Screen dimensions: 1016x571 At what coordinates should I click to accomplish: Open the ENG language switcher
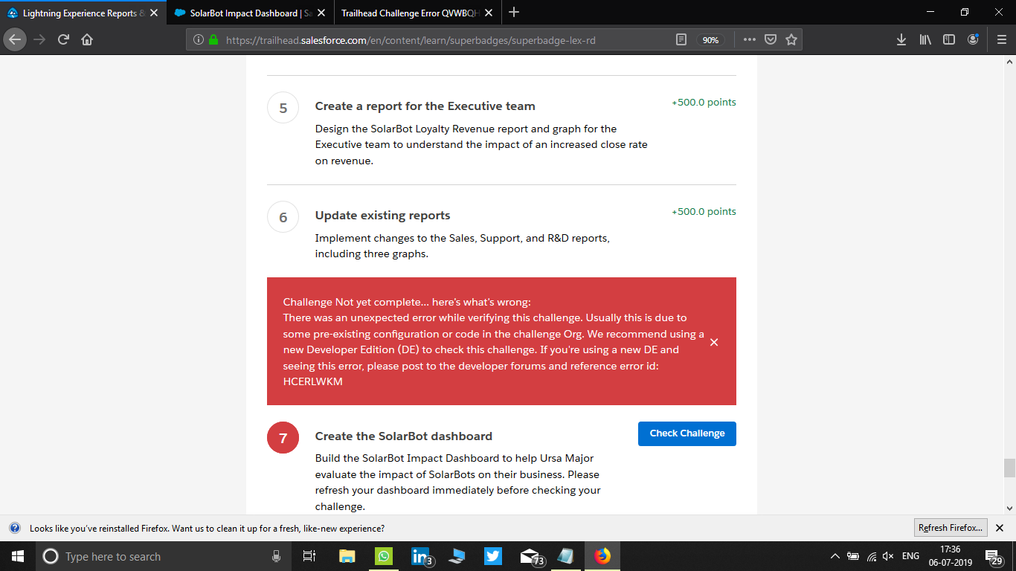(909, 556)
